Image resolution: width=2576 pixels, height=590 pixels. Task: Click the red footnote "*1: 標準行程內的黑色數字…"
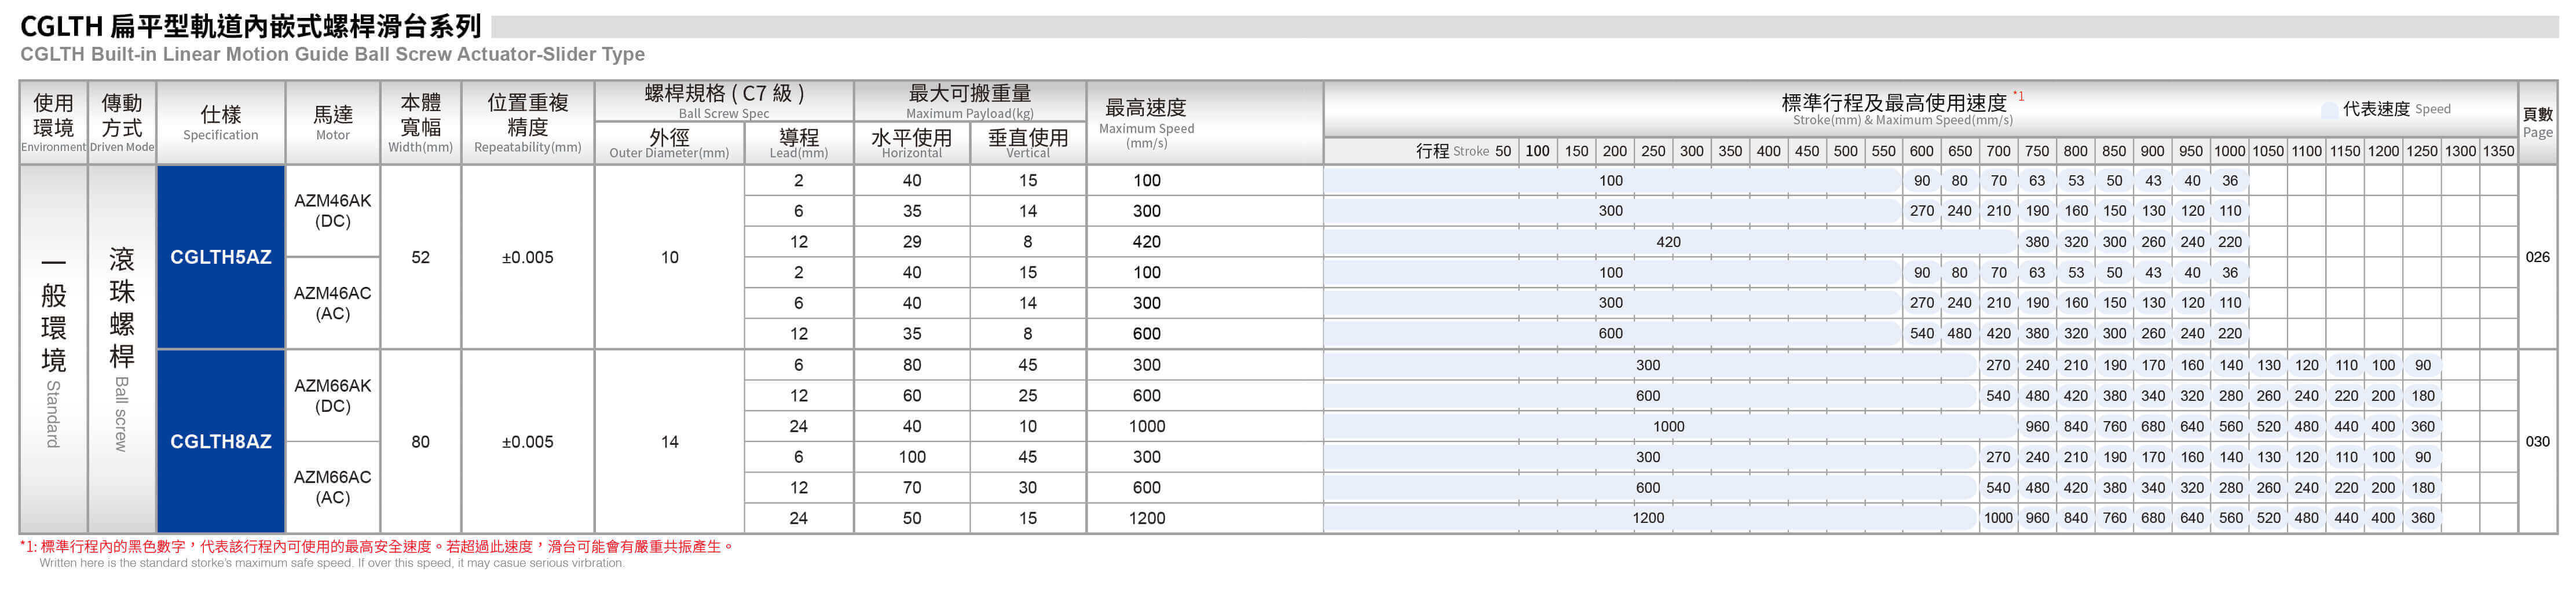[378, 546]
